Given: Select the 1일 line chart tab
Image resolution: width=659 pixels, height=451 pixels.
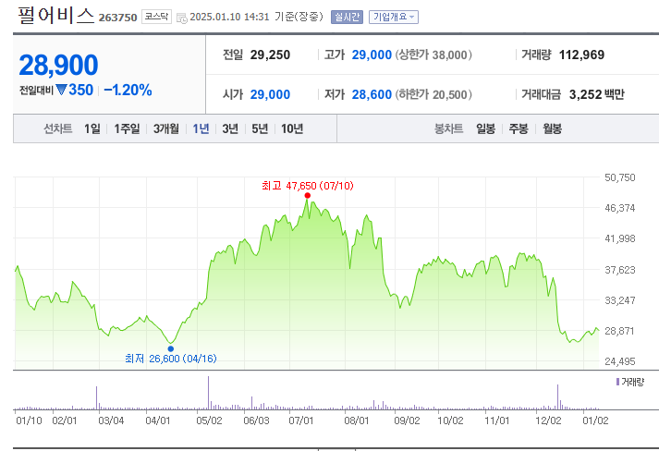Looking at the screenshot, I should (92, 128).
